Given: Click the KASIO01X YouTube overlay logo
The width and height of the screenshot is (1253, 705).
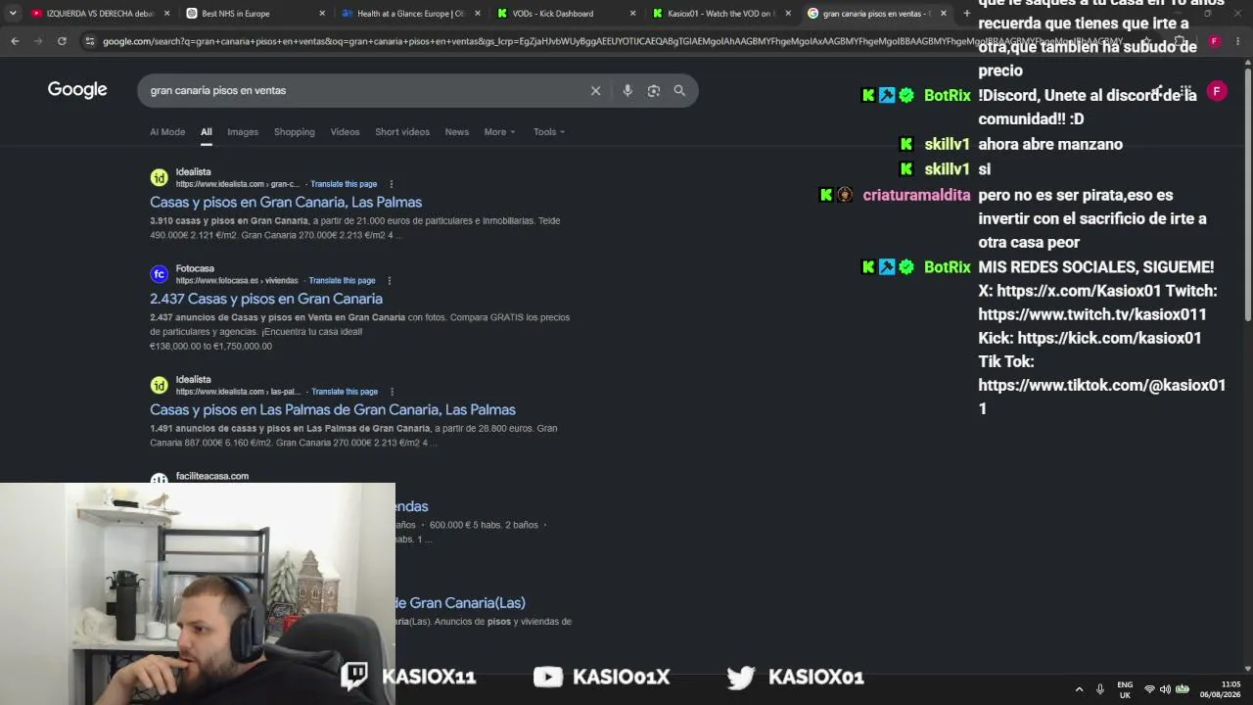Looking at the screenshot, I should click(548, 677).
